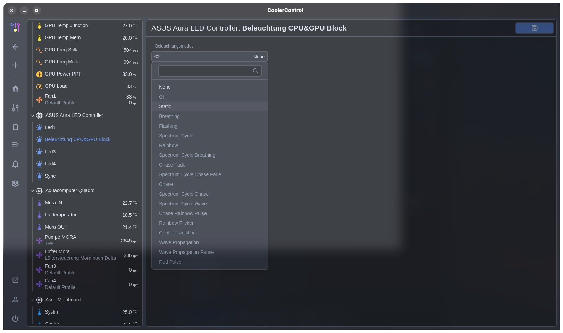Pick Spectrum Cycle Breathing mode
Screen dimensions: 563x333
coord(210,155)
